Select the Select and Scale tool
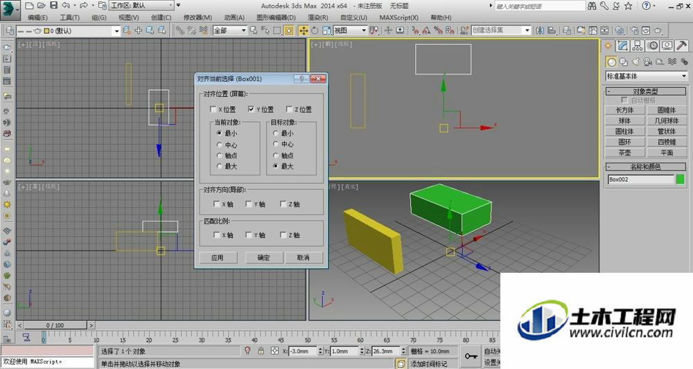The height and width of the screenshot is (369, 693). [x=326, y=30]
